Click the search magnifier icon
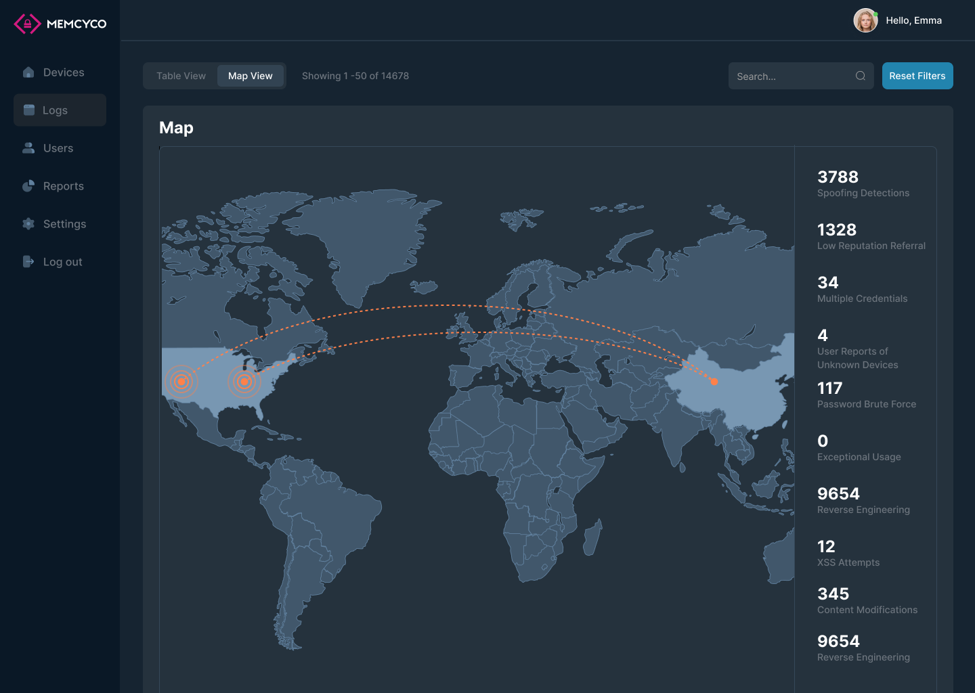The height and width of the screenshot is (693, 975). [860, 76]
